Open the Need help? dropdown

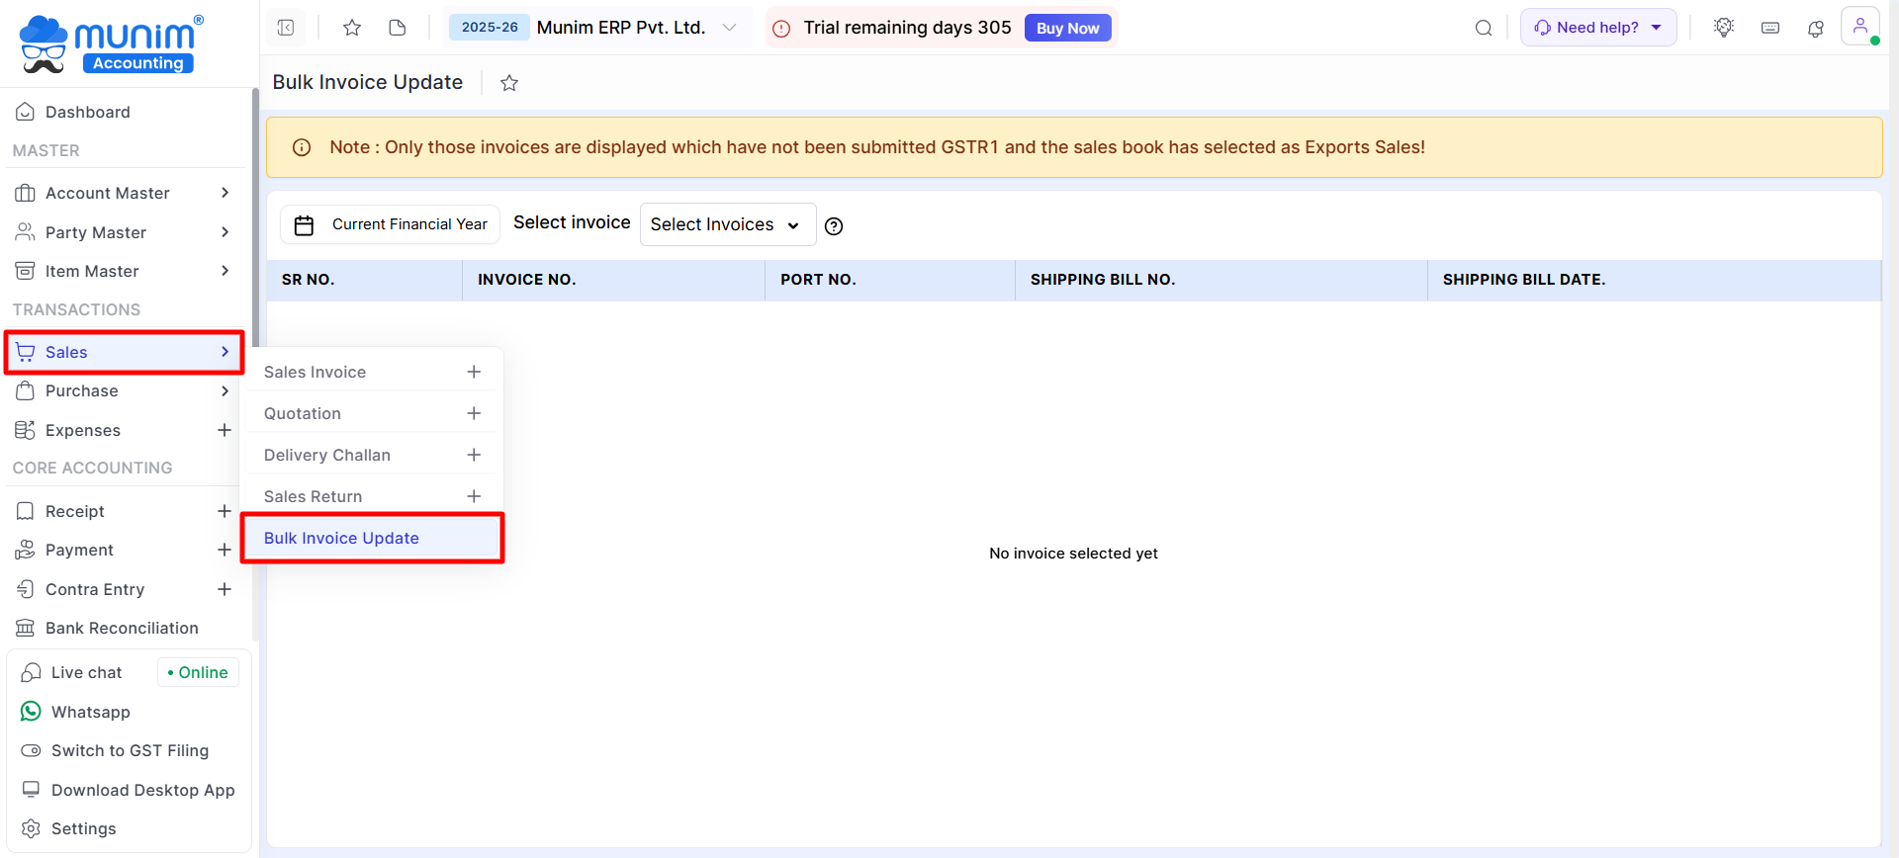[x=1597, y=28]
